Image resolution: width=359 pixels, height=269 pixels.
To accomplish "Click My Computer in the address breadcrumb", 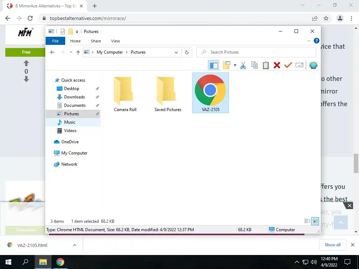I will click(110, 52).
